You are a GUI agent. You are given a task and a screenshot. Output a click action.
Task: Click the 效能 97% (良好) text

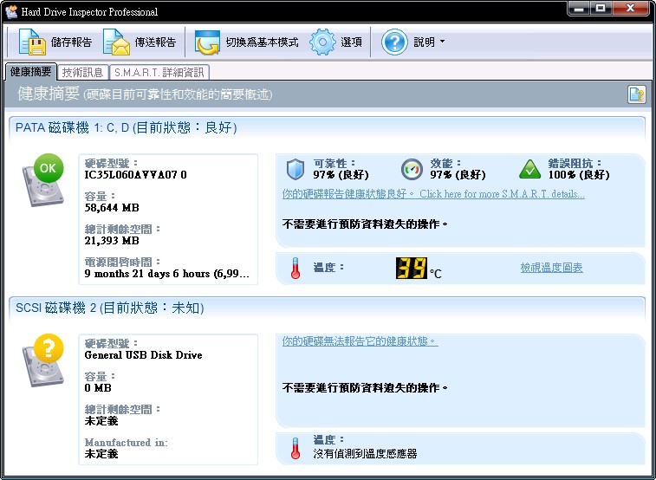(x=458, y=169)
